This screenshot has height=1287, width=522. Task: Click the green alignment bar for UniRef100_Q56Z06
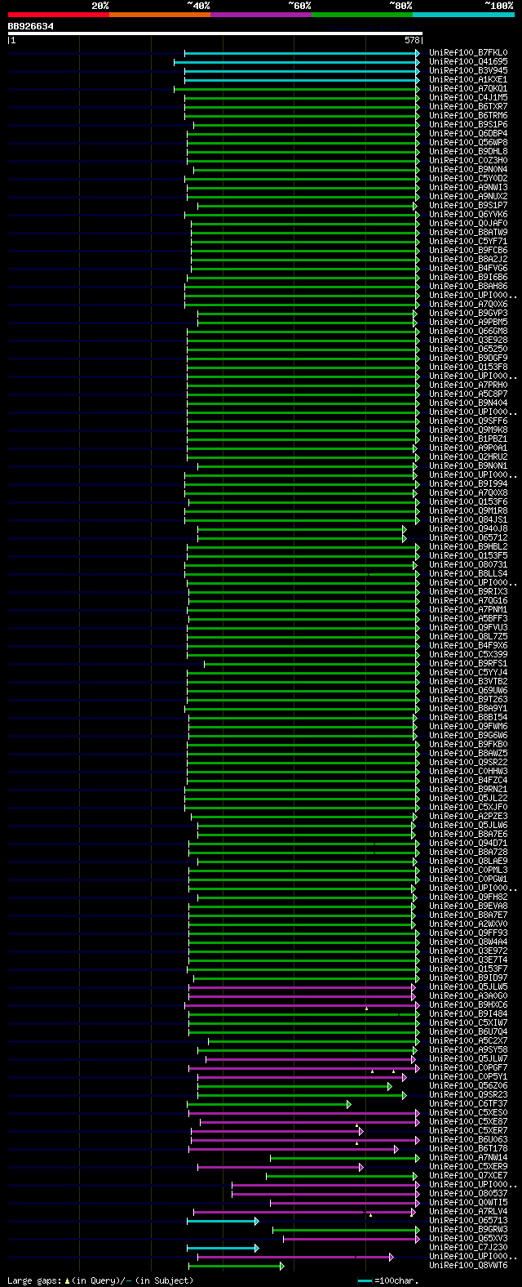click(x=294, y=1087)
